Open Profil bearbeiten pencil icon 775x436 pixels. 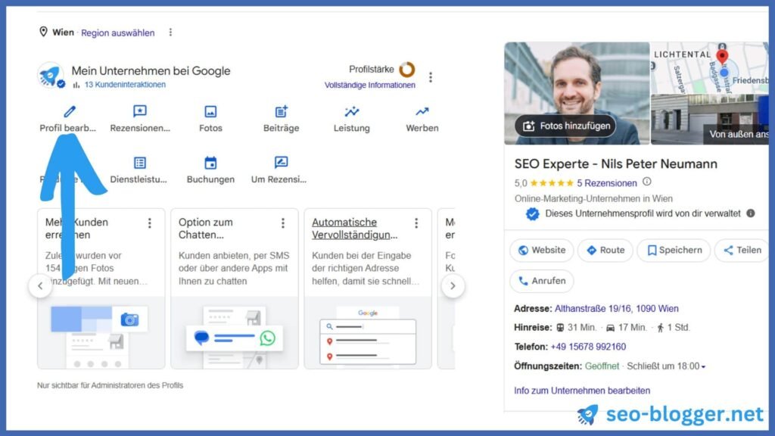tap(70, 112)
